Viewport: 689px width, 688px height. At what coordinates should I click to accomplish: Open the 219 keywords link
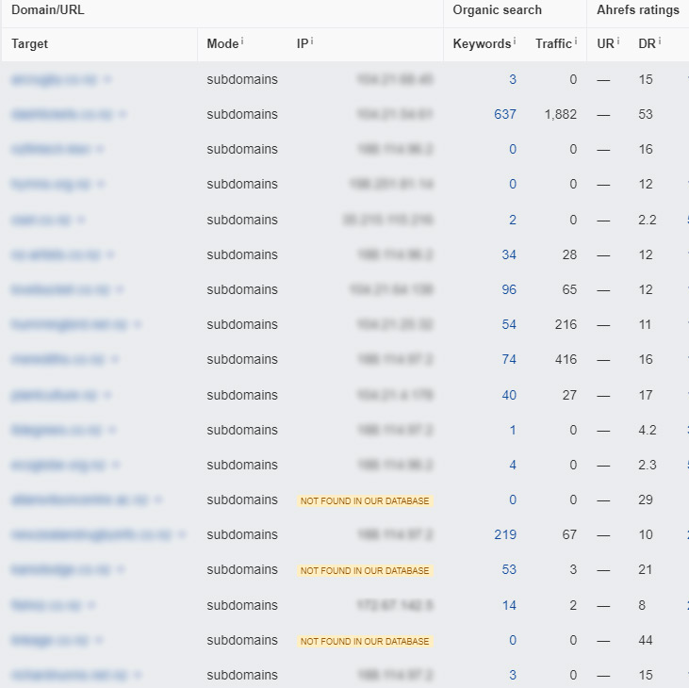pyautogui.click(x=504, y=534)
